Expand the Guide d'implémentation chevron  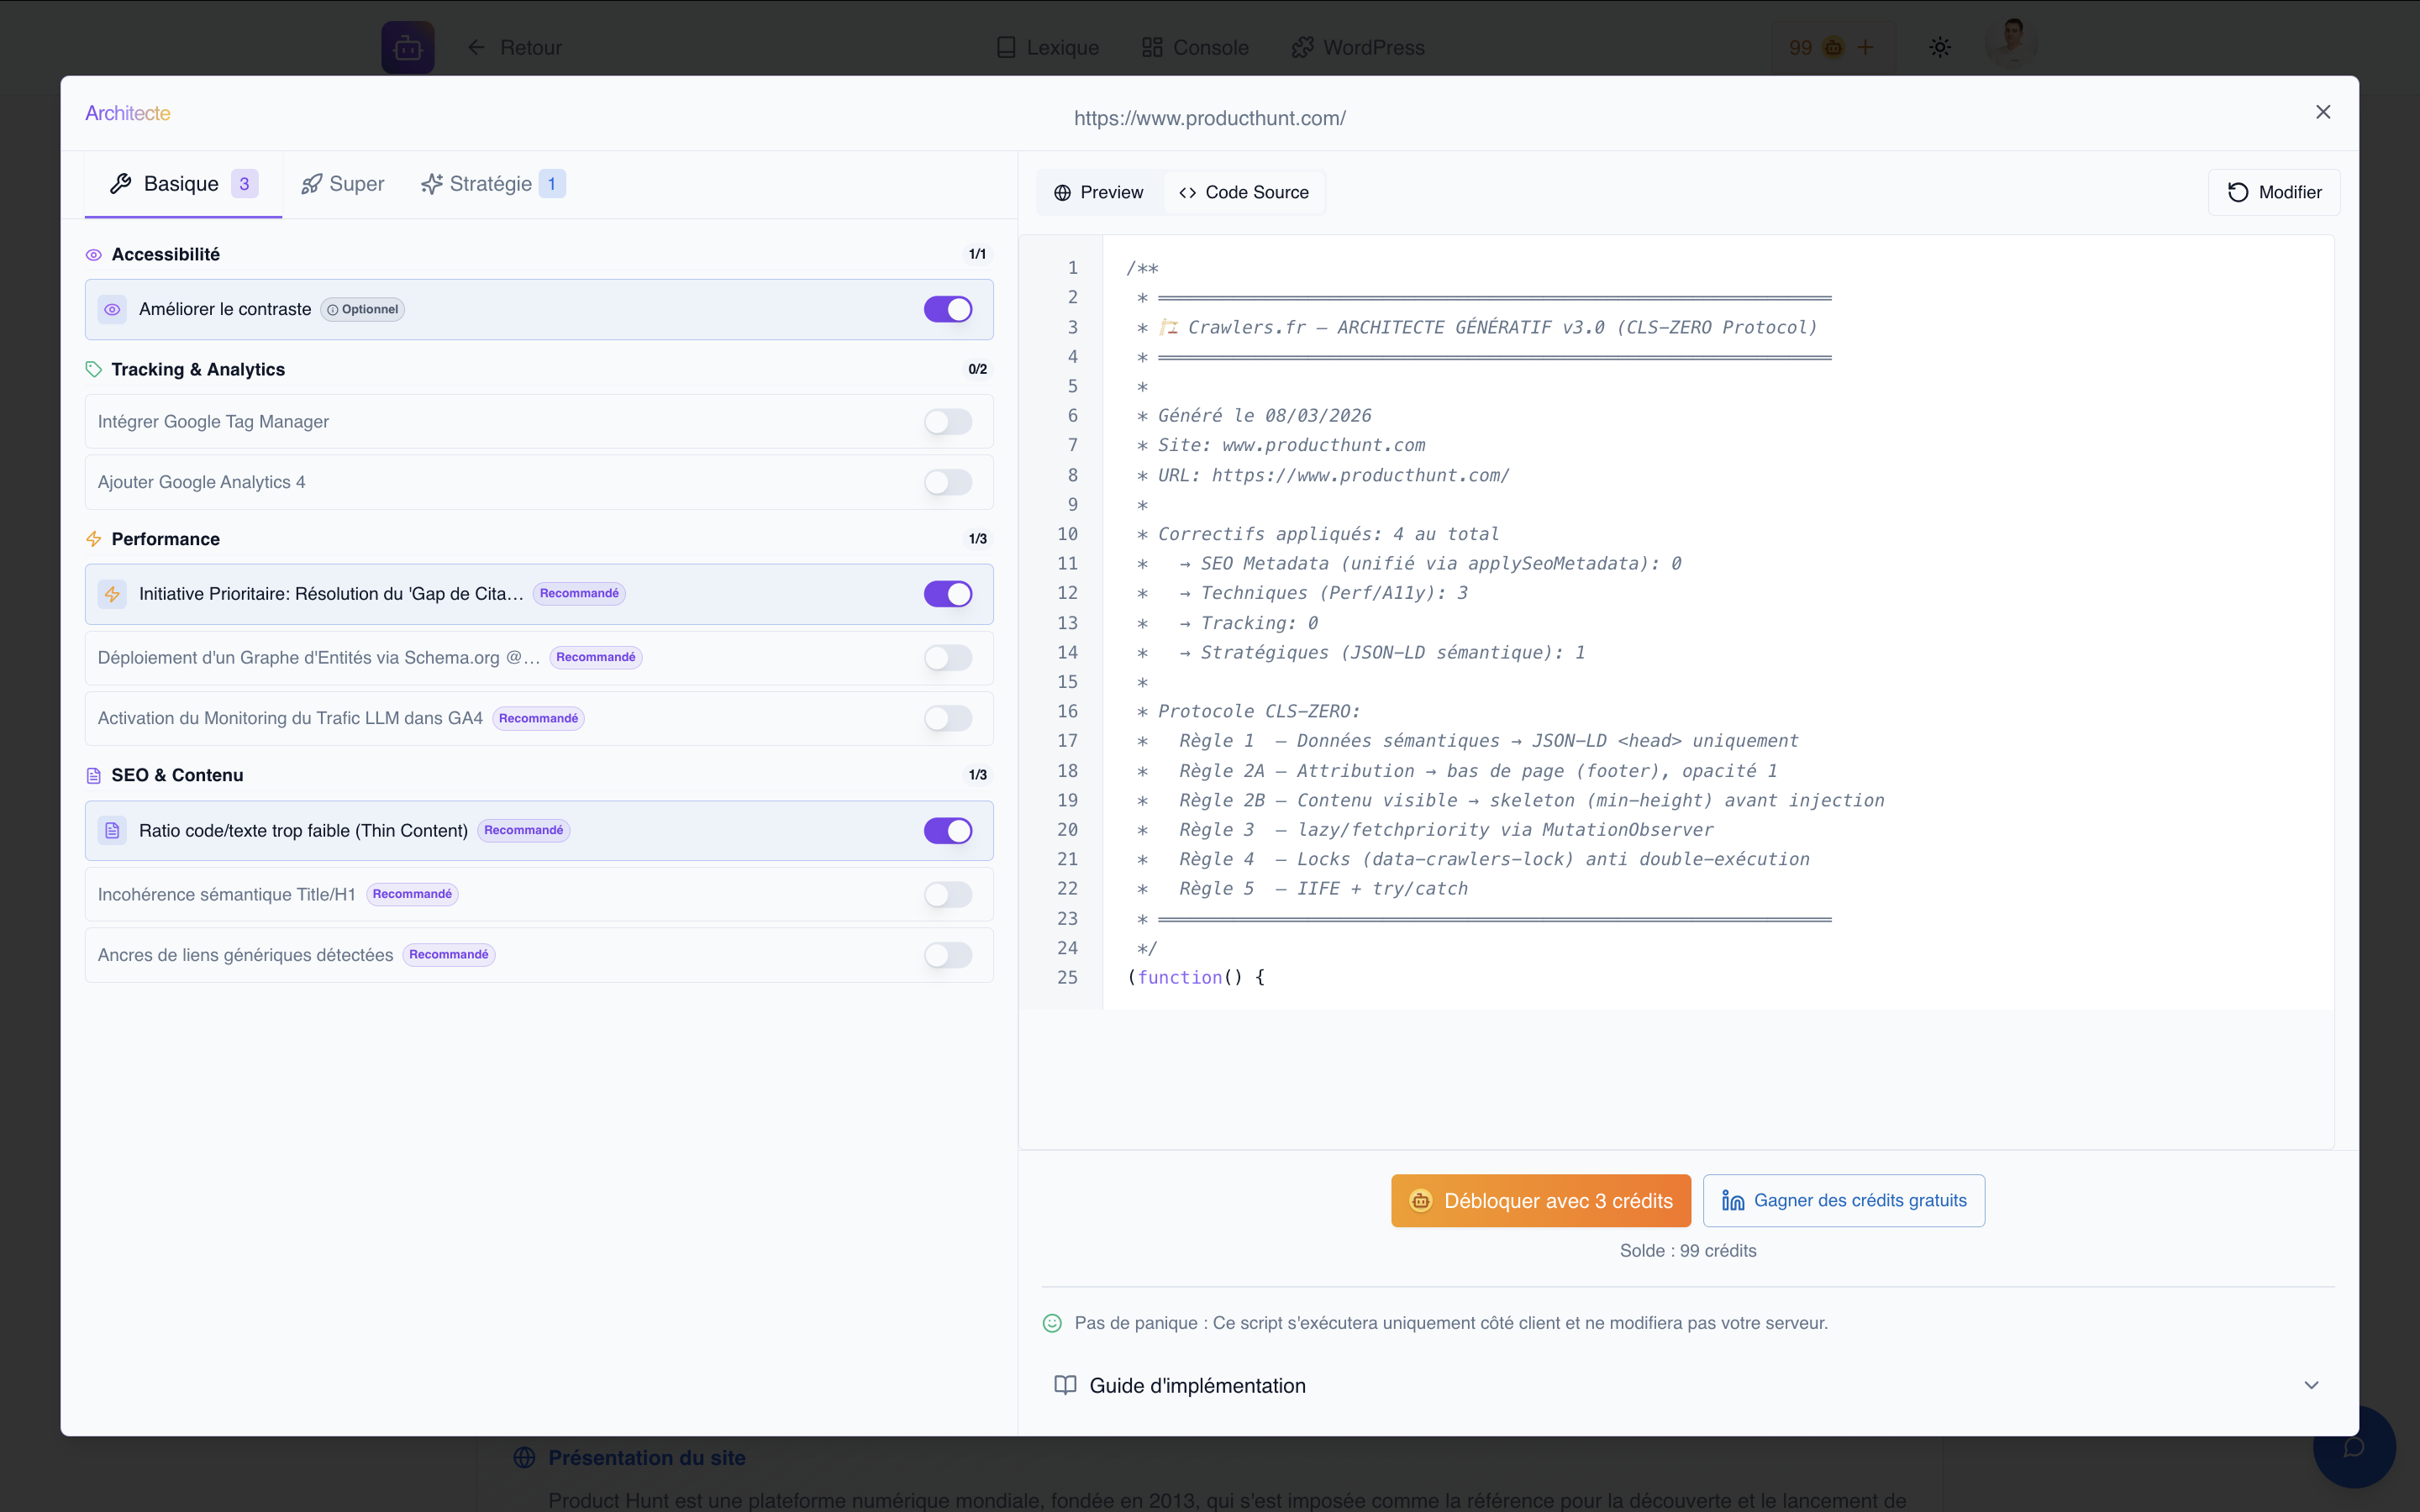2311,1385
